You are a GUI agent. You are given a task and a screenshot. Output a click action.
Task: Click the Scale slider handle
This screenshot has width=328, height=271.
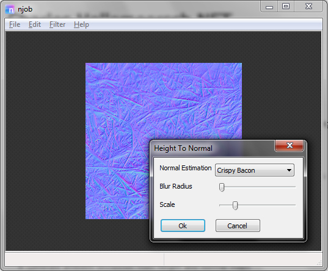click(x=235, y=205)
